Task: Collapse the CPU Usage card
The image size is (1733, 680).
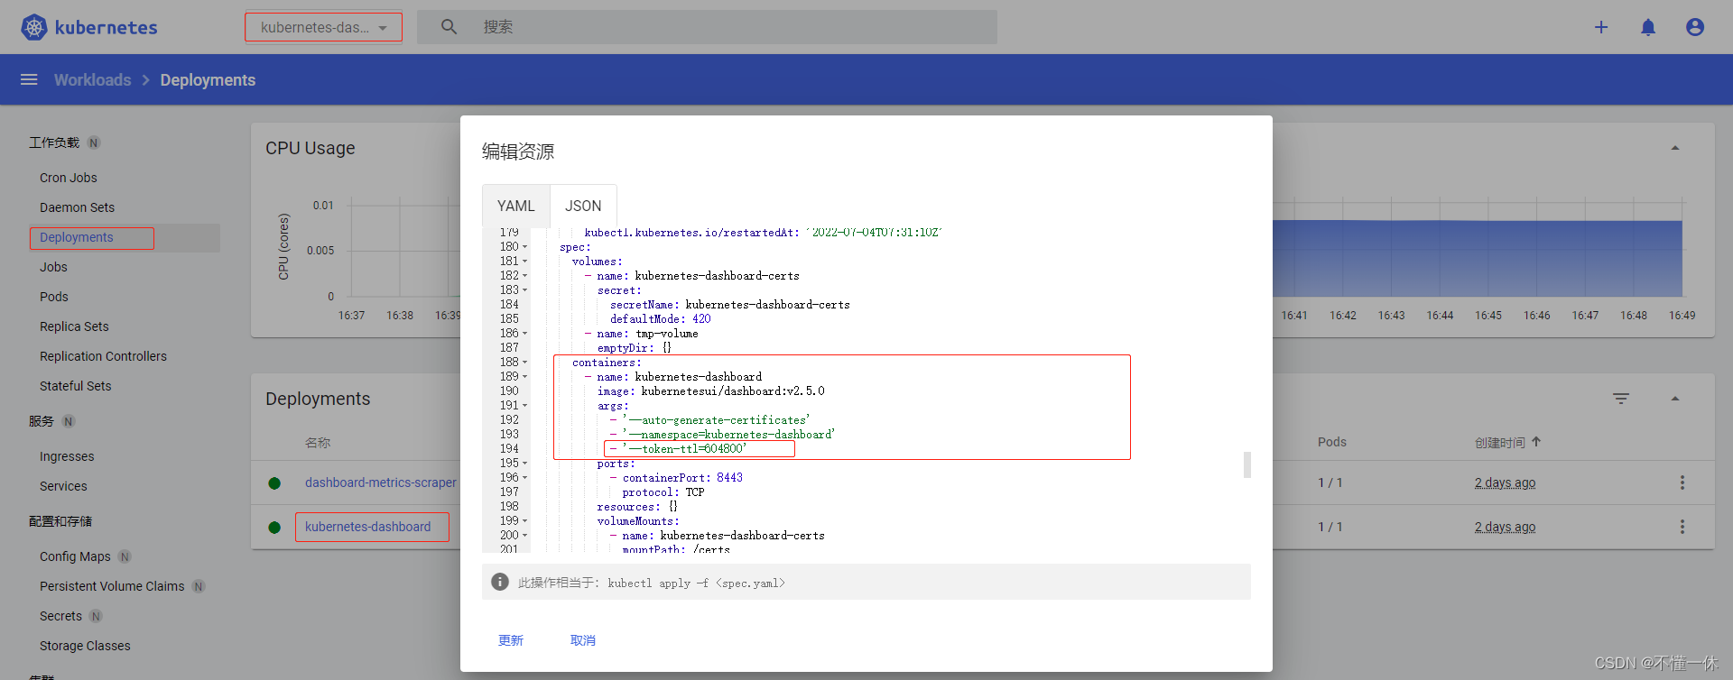Action: (x=1675, y=148)
